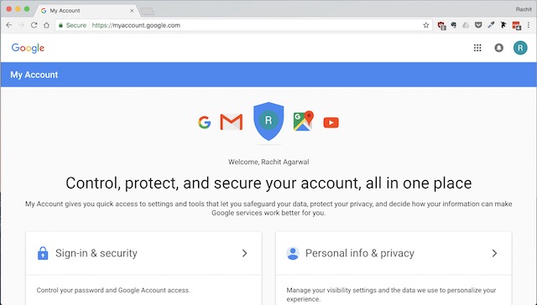Click the Gmail envelope icon
This screenshot has width=537, height=305.
tap(232, 122)
